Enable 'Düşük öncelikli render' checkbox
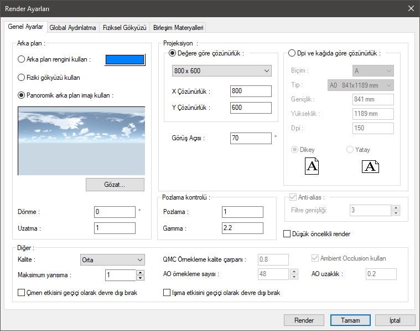The width and height of the screenshot is (420, 331). 287,234
